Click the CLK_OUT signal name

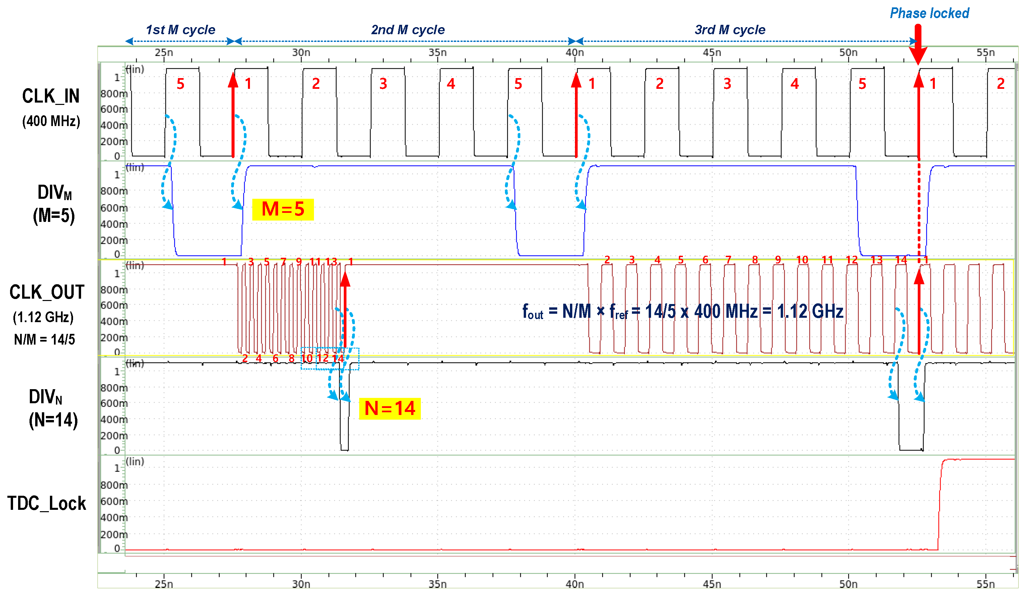coord(47,292)
